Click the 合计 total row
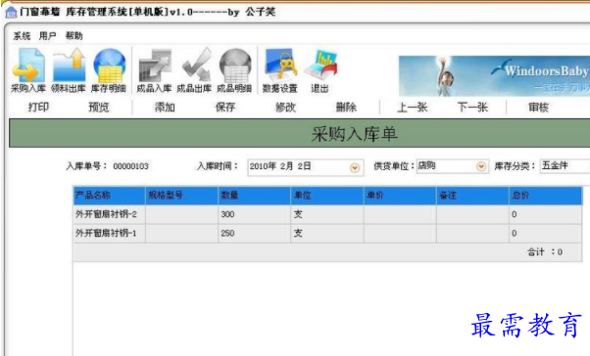The image size is (590, 356). point(327,252)
